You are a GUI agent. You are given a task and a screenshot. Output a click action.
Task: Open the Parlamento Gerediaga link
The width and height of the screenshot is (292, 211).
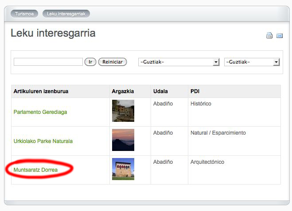tap(40, 112)
